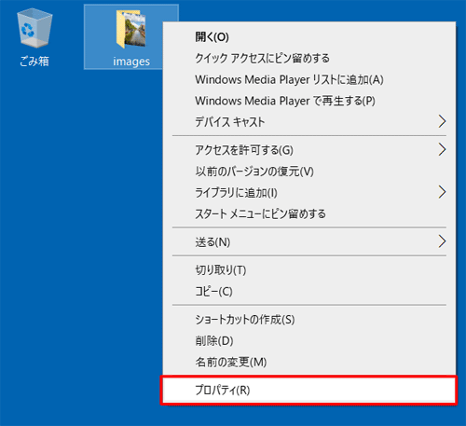
Task: Click ショートカットの作成(S)
Action: (x=309, y=320)
